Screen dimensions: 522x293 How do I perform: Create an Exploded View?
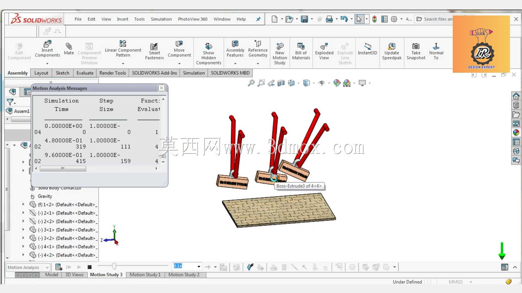324,51
